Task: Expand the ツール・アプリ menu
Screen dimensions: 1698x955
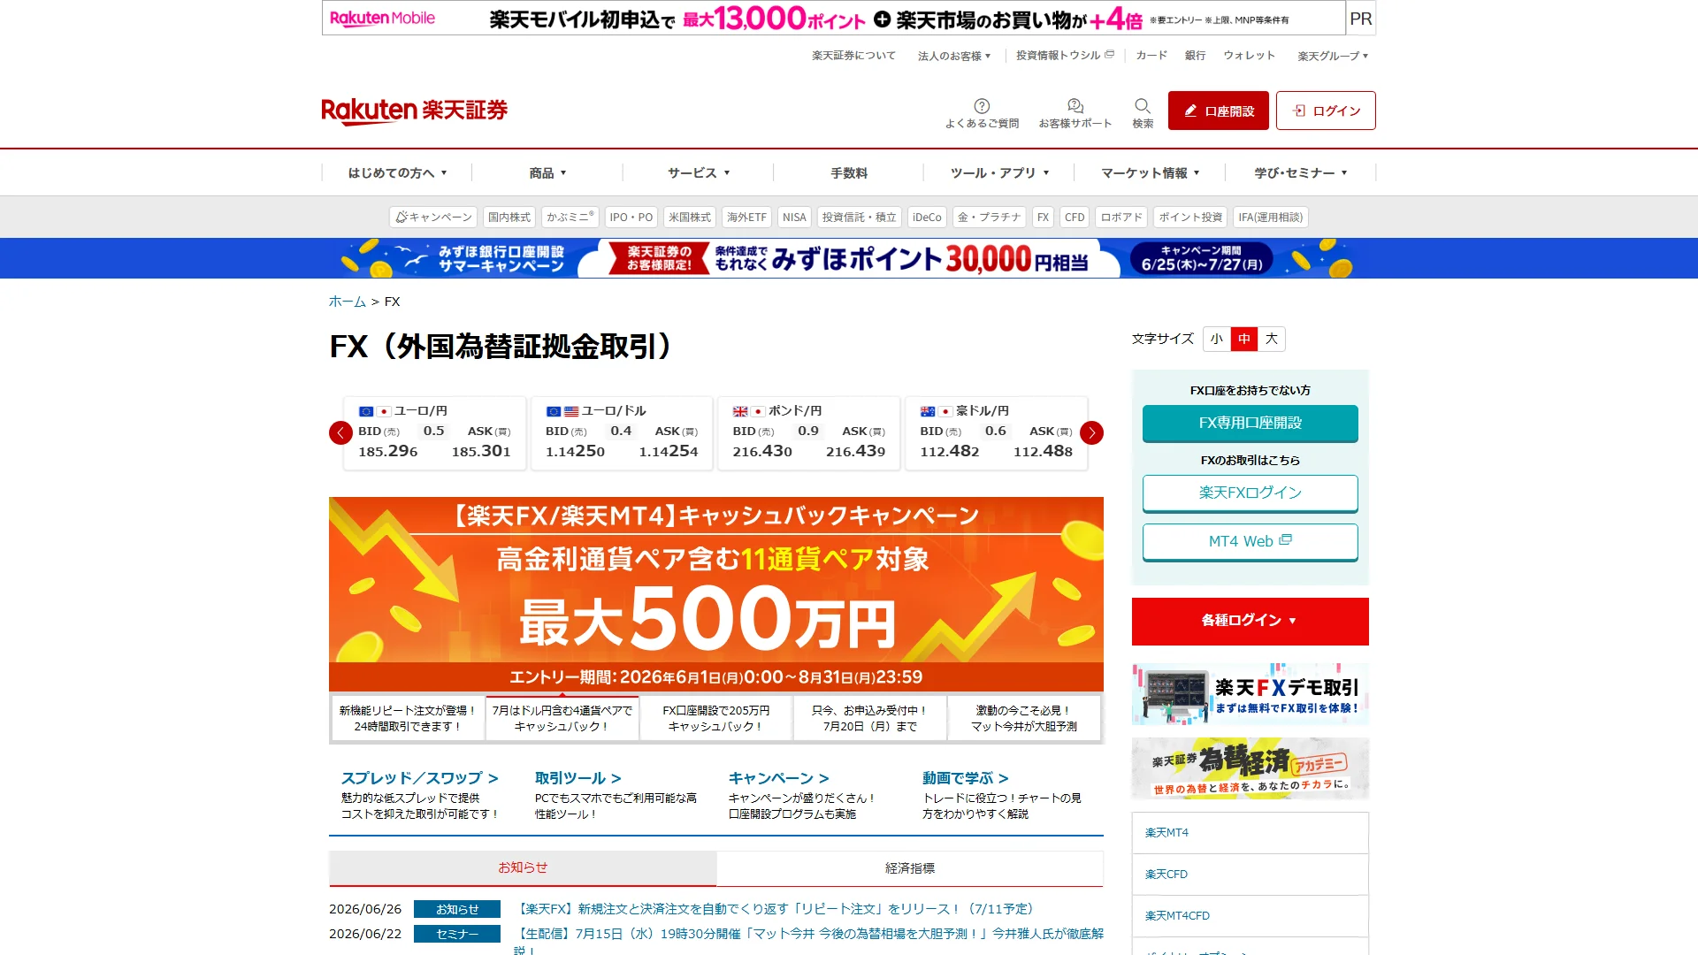Action: (999, 173)
